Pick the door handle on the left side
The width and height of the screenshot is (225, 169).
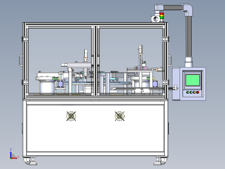tap(21, 61)
